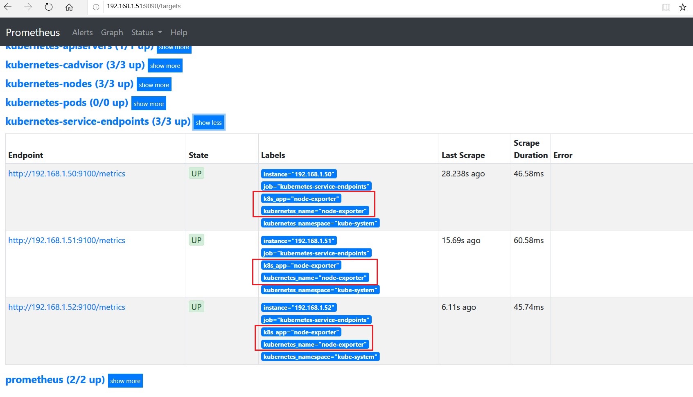Show more for kubernetes-cadvisor targets
Image resolution: width=693 pixels, height=397 pixels.
(165, 66)
